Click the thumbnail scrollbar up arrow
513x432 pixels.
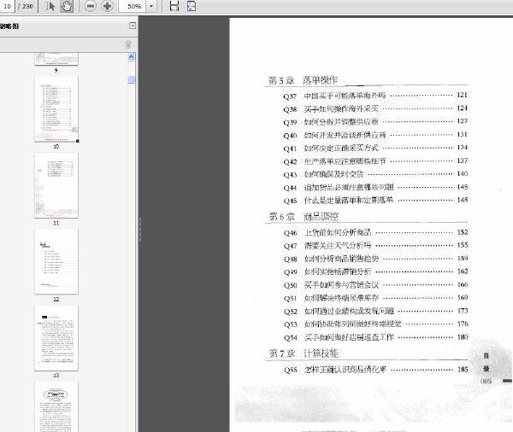click(131, 57)
